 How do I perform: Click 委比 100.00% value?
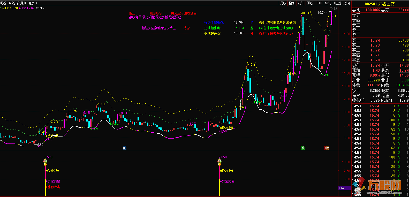[x=373, y=10]
